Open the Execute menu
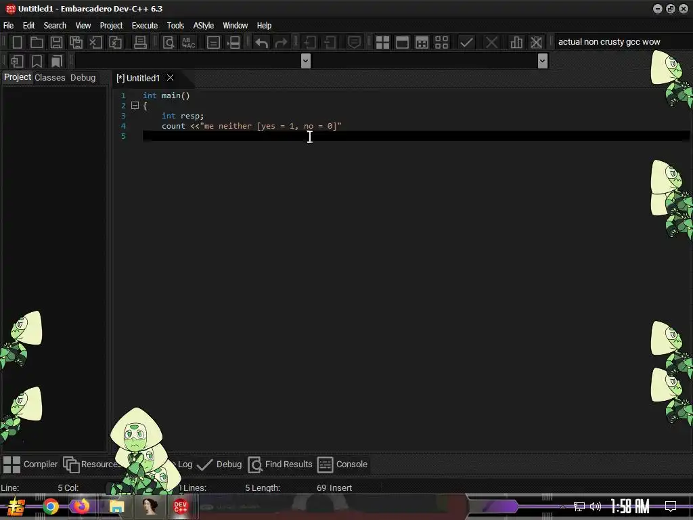The image size is (693, 520). coord(145,26)
